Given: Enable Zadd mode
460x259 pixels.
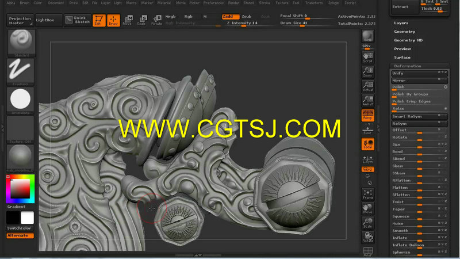Looking at the screenshot, I should [x=231, y=17].
